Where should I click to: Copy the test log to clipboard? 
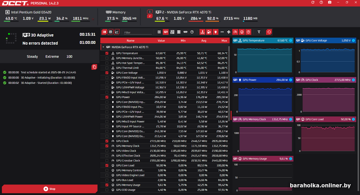tap(94, 67)
